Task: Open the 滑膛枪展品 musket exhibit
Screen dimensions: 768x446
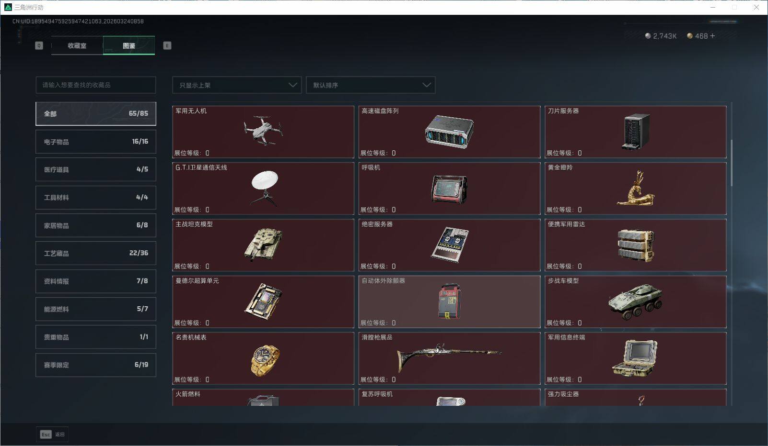Action: click(x=449, y=358)
